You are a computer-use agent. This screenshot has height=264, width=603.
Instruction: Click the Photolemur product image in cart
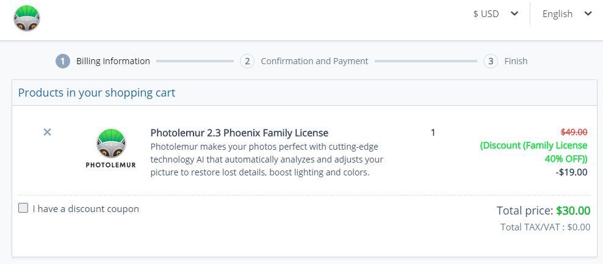tap(110, 148)
